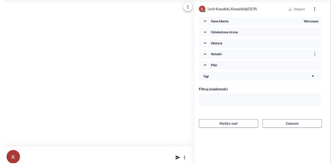Click the Tagi row label
The width and height of the screenshot is (331, 165).
(x=206, y=76)
